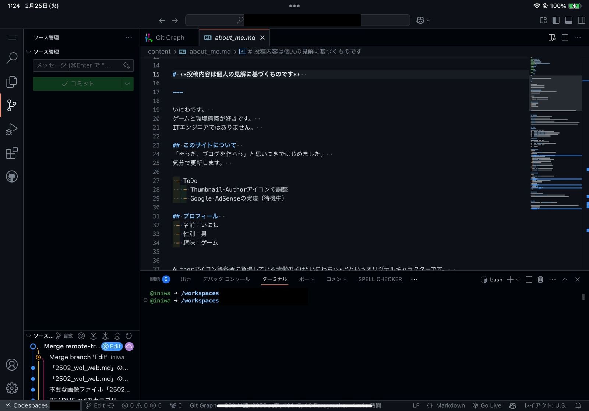Switch to the SPELL CHECKER tab
Screen dimensions: 589x411
pos(380,279)
